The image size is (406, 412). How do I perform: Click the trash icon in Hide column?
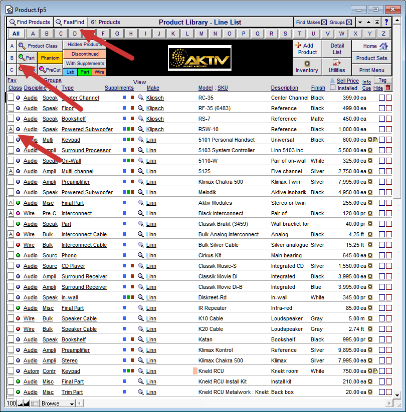(x=388, y=88)
